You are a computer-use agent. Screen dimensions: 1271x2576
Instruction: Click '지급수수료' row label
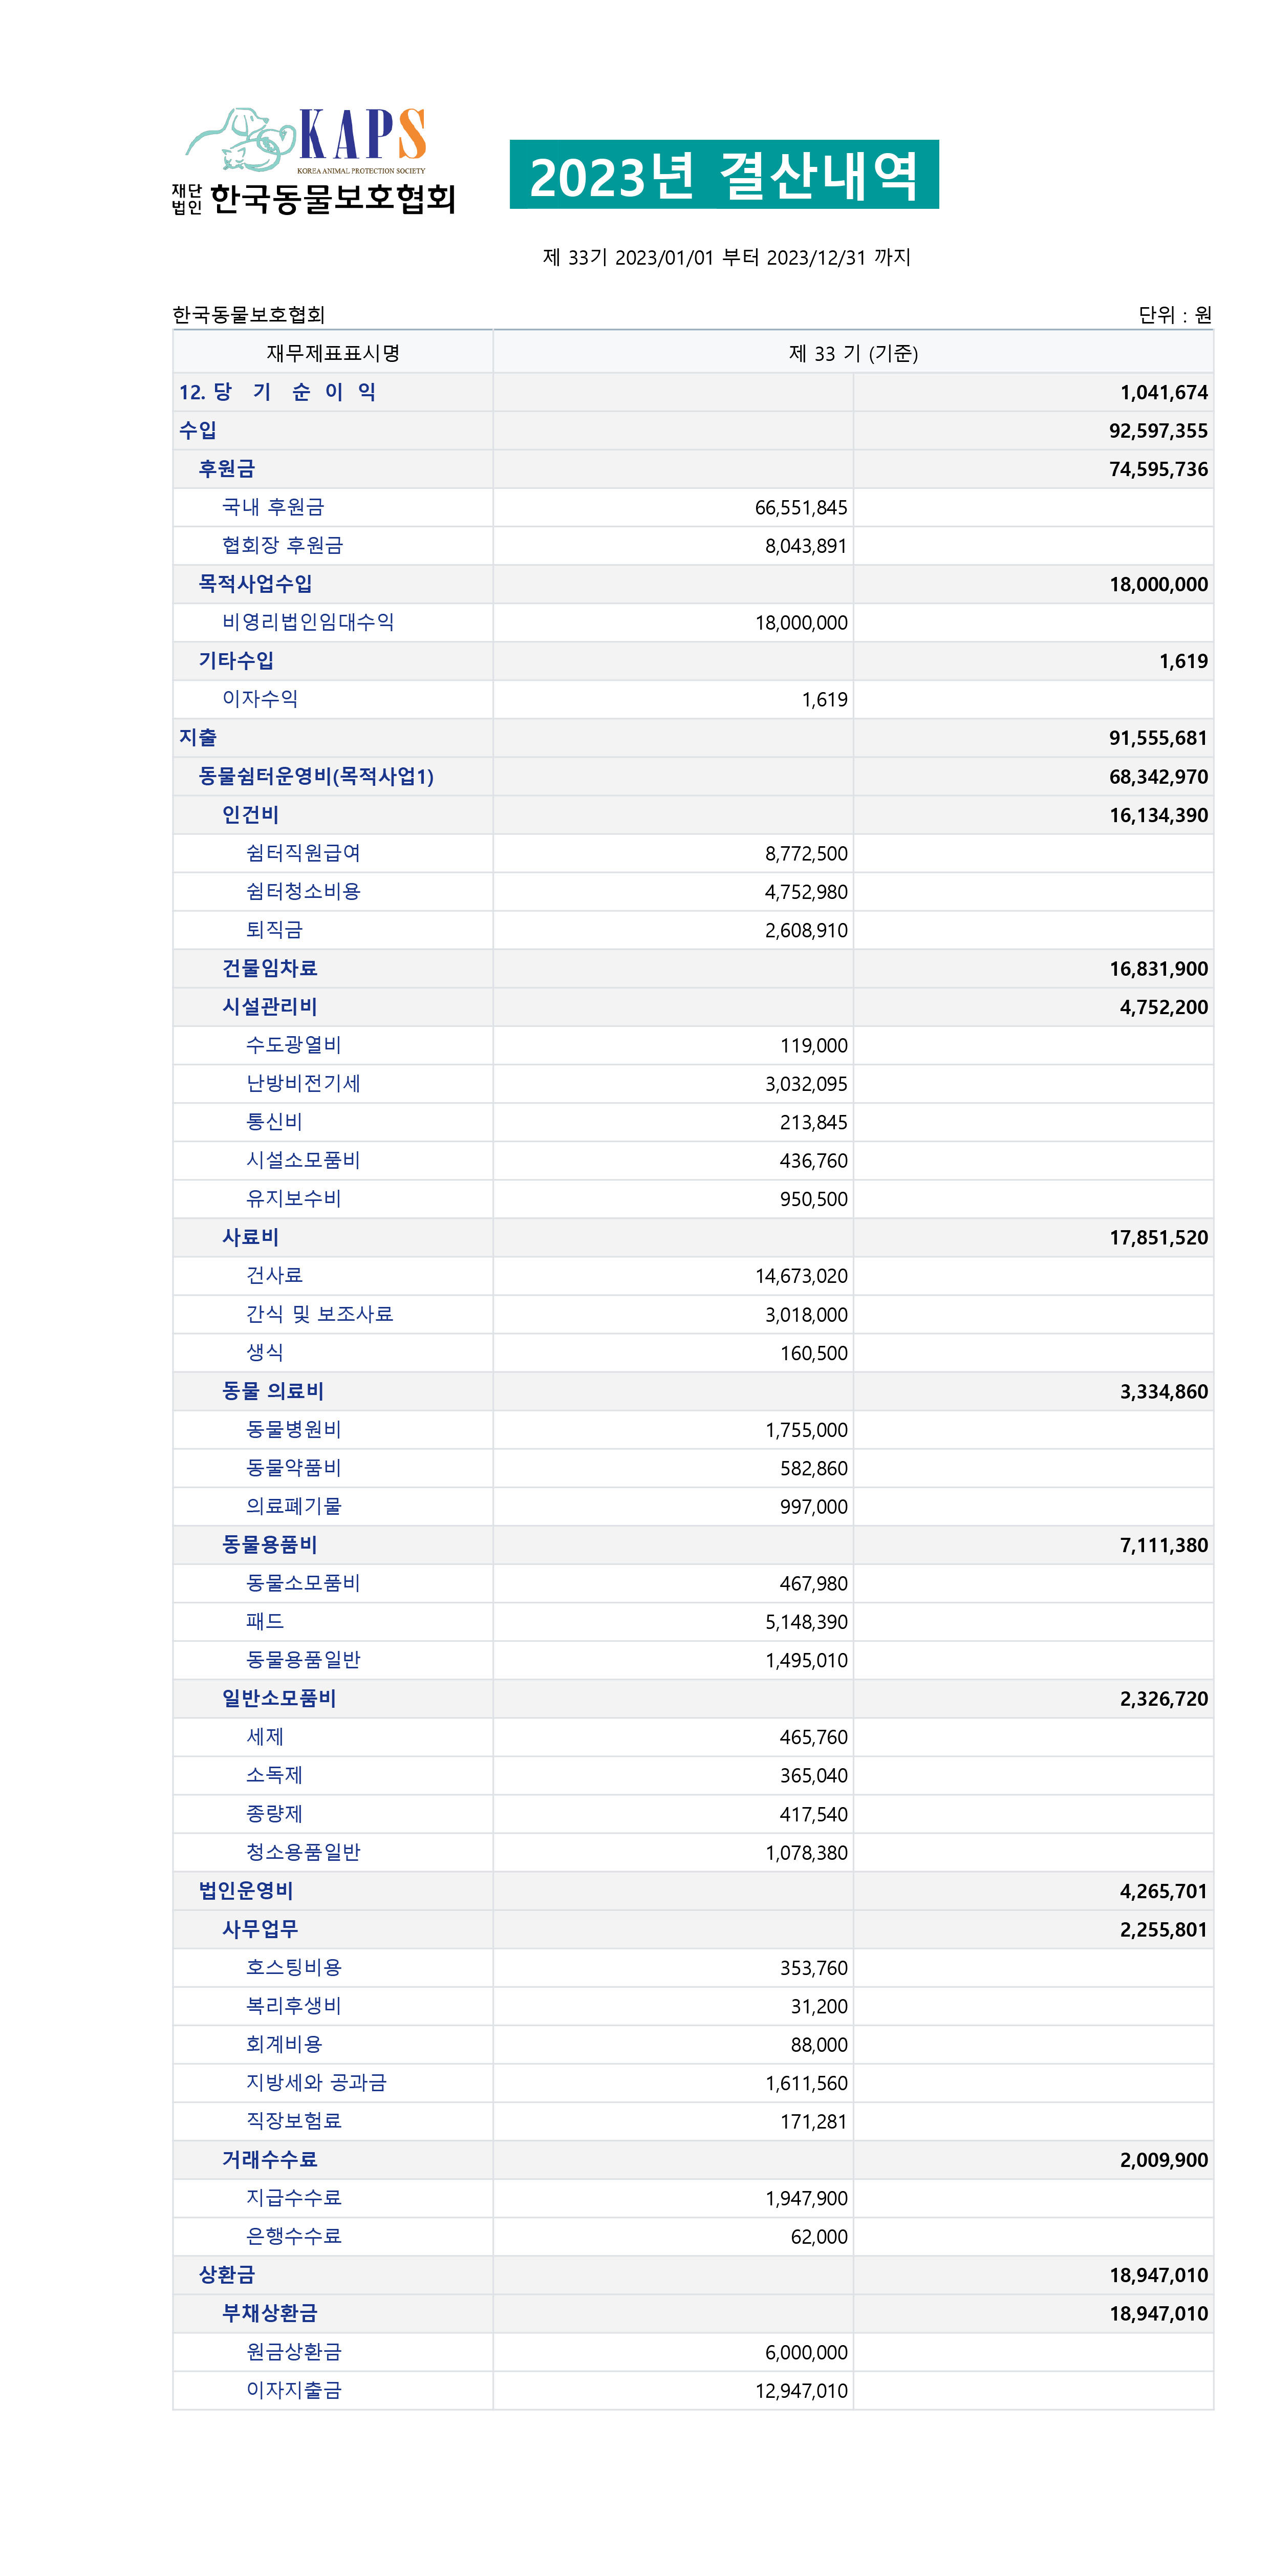click(293, 2197)
